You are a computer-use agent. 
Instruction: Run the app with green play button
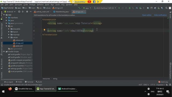click(119, 8)
